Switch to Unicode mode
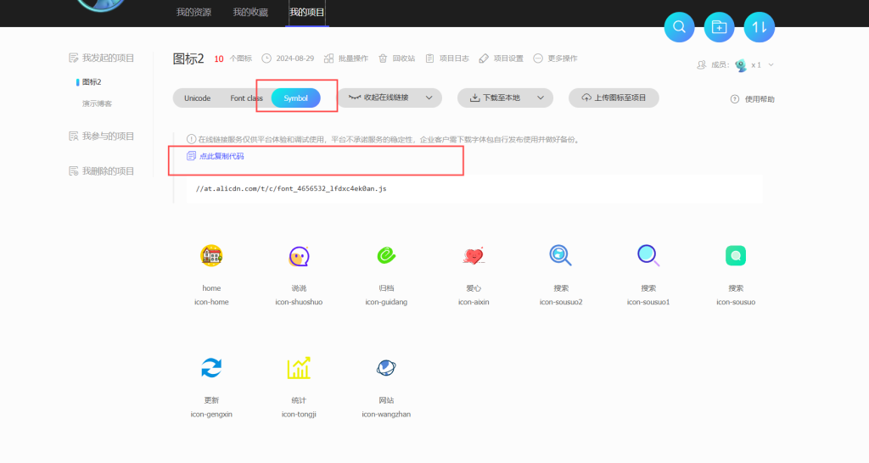The image size is (869, 463). tap(197, 98)
